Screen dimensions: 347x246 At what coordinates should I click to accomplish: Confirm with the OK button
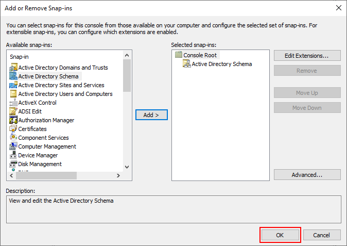point(280,235)
